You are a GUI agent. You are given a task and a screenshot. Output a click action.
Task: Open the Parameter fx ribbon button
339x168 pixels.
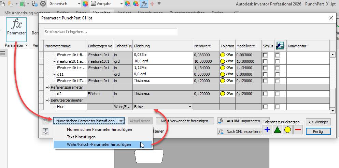click(16, 30)
